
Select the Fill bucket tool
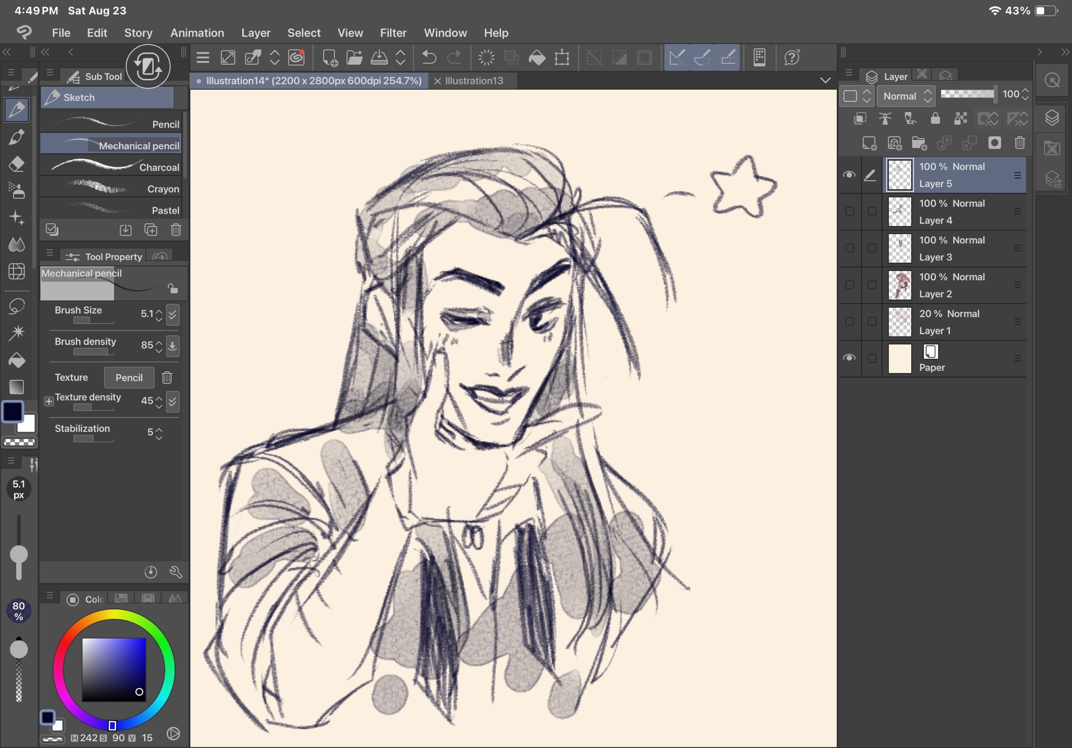point(17,360)
